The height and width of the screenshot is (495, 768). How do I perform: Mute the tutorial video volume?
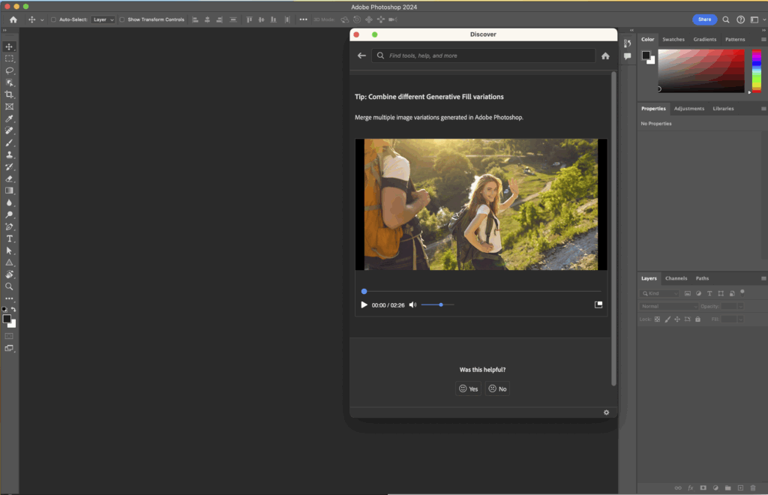[412, 304]
